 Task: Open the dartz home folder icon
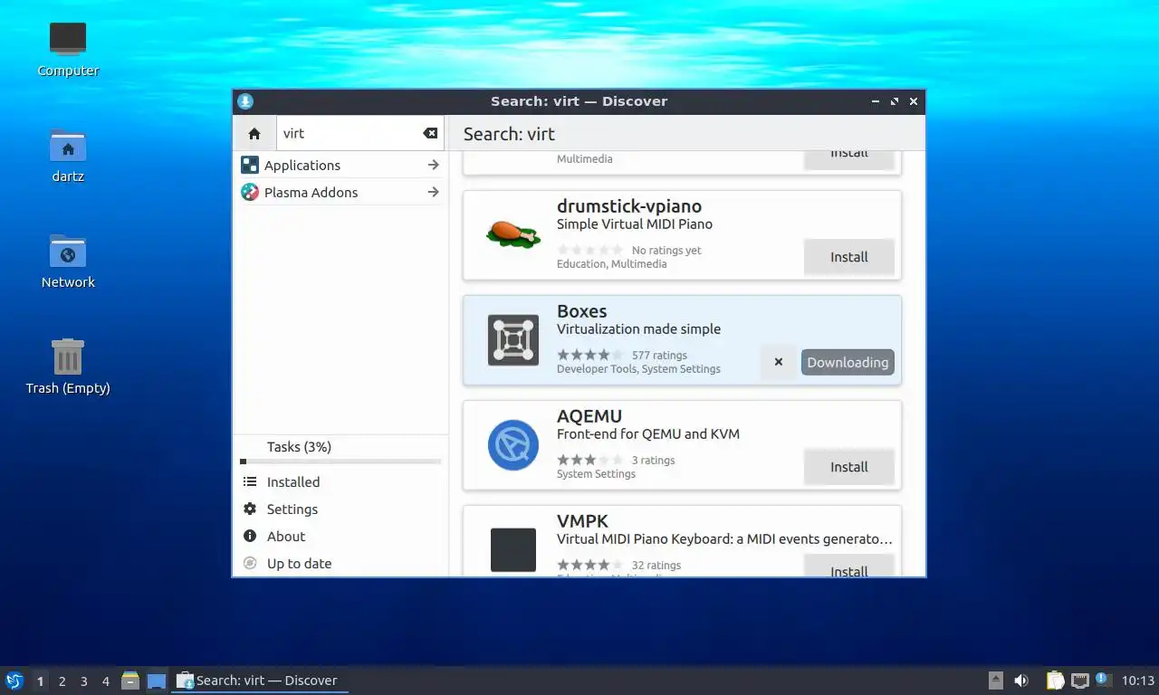tap(68, 145)
